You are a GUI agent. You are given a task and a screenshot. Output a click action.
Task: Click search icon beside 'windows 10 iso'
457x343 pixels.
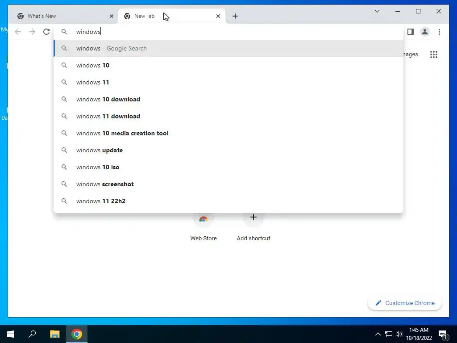click(x=64, y=167)
